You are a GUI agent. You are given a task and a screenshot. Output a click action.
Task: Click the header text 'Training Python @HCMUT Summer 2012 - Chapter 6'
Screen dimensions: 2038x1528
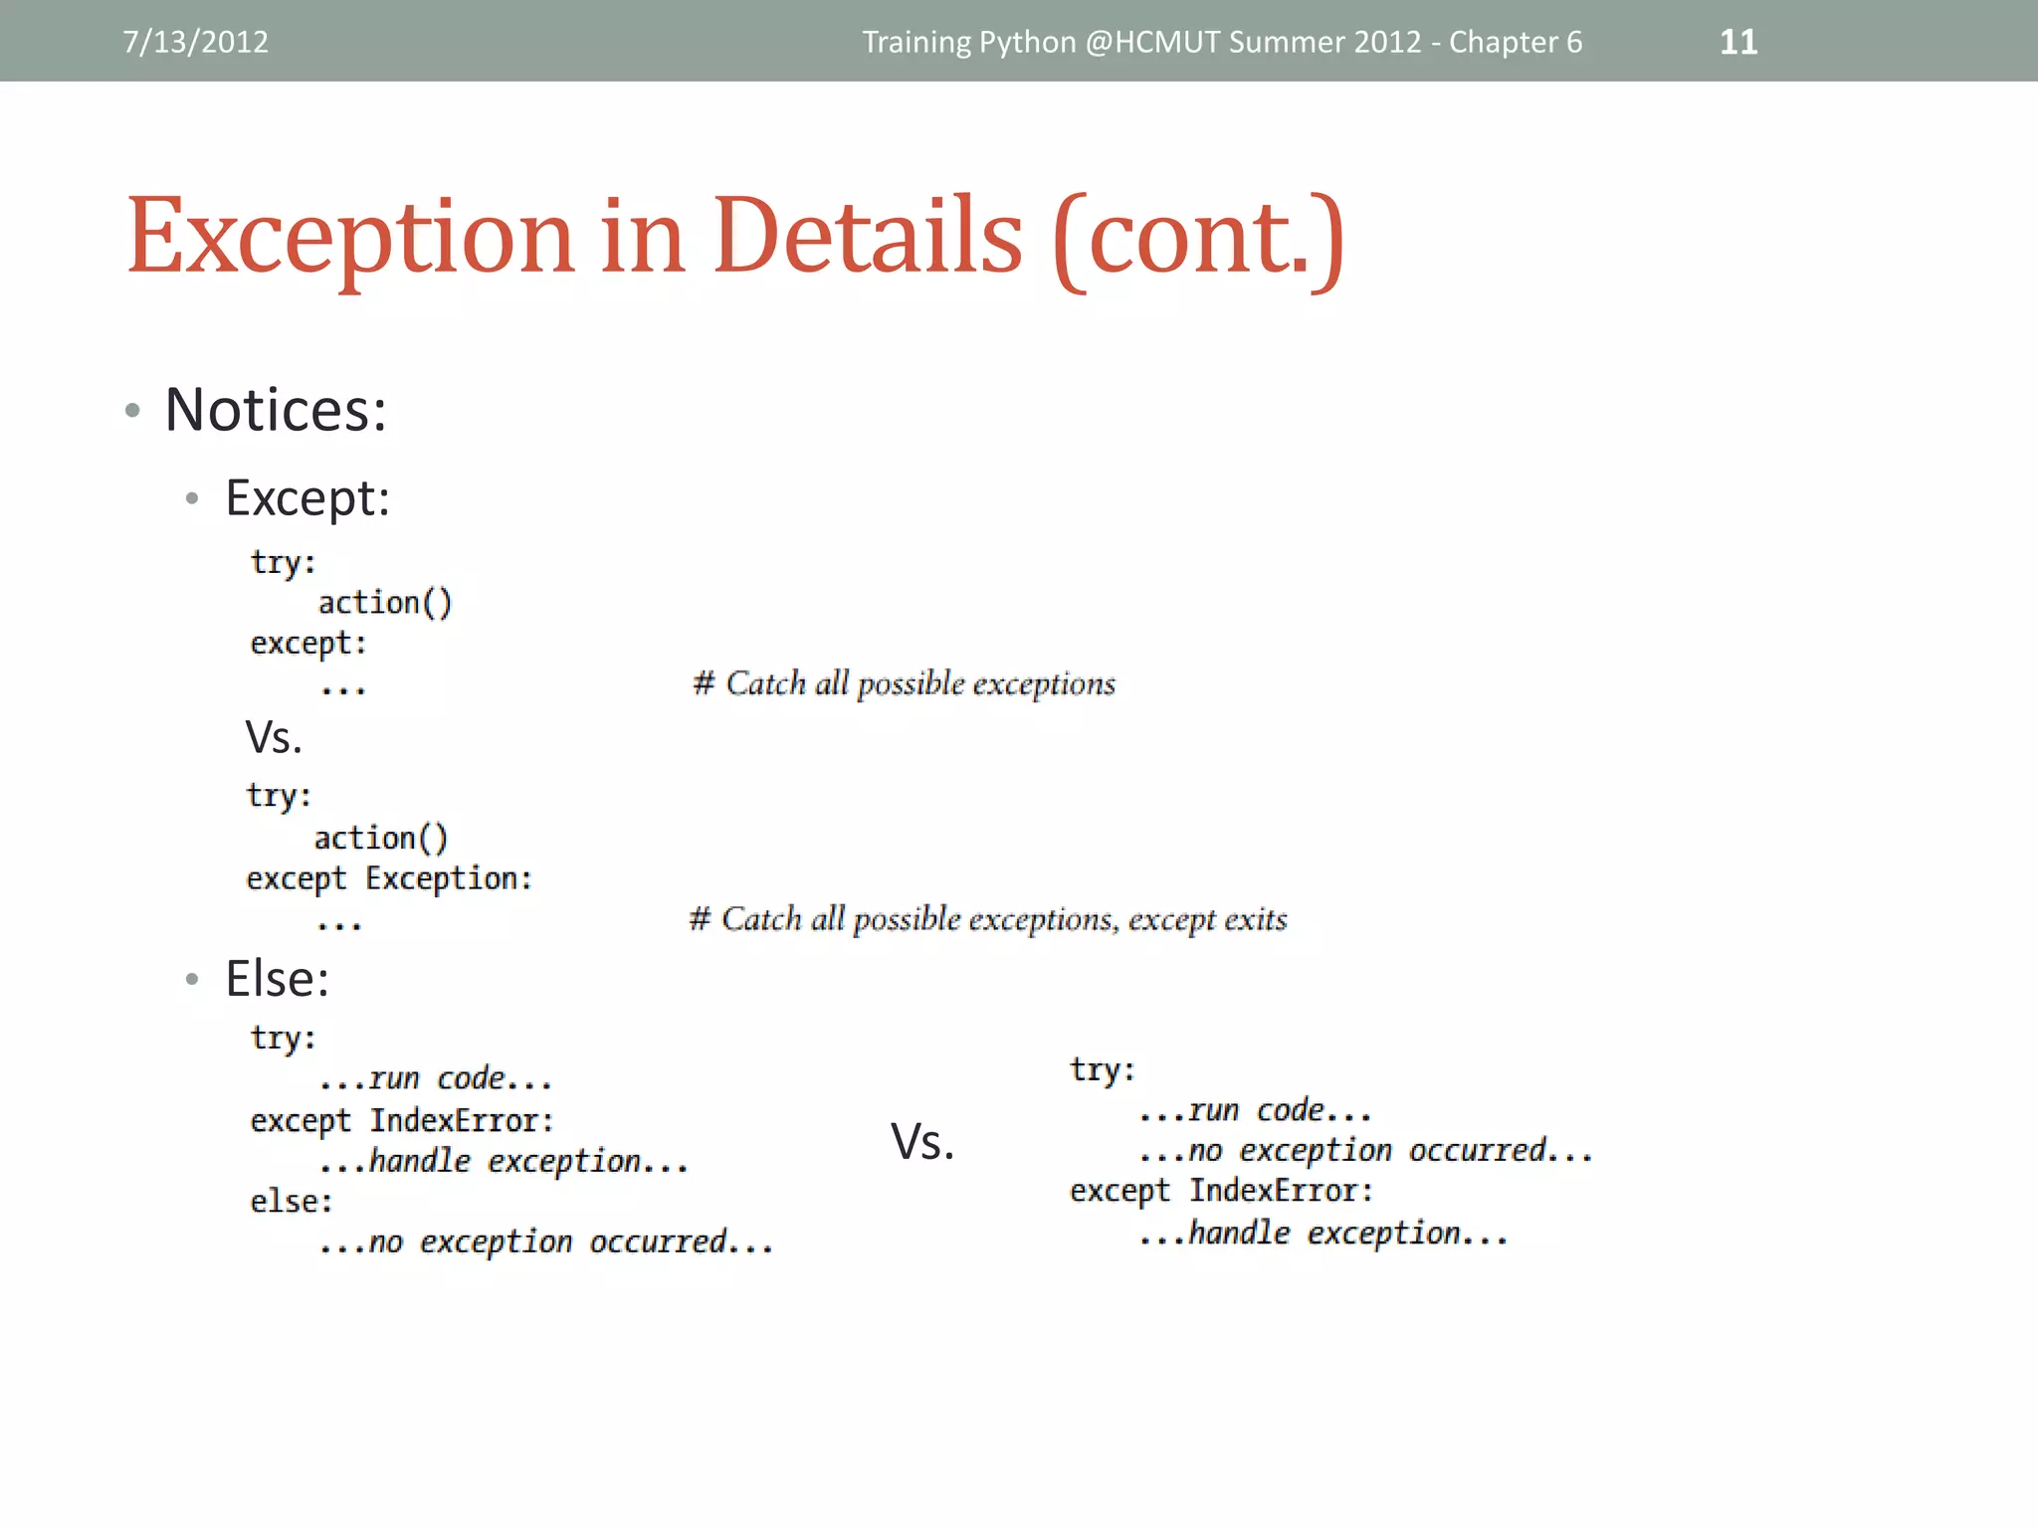pyautogui.click(x=1222, y=42)
